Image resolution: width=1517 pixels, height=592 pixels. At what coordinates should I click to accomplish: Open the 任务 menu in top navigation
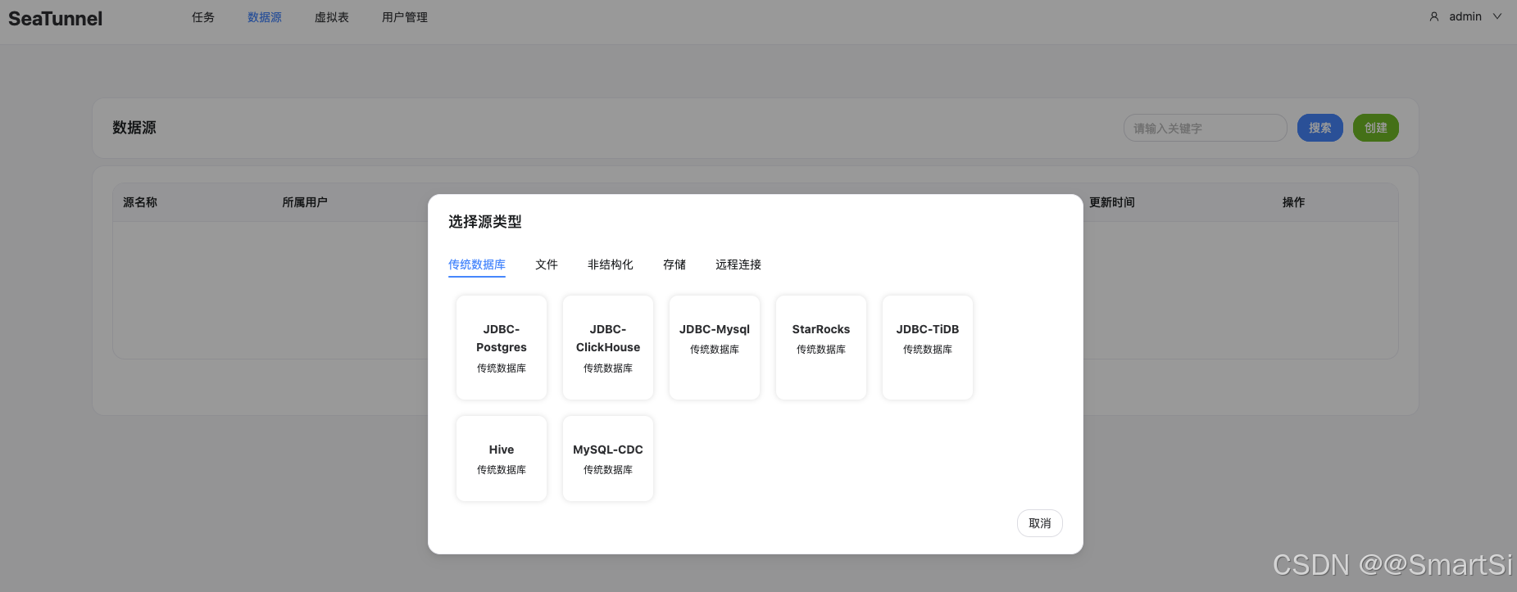click(203, 17)
